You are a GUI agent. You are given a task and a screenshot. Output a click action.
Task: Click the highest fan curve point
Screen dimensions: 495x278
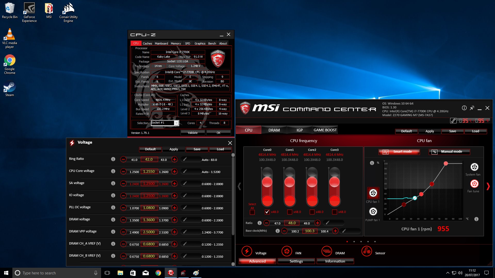click(446, 163)
